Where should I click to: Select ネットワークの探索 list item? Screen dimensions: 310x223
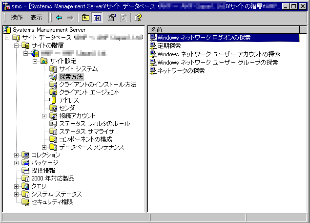click(181, 71)
